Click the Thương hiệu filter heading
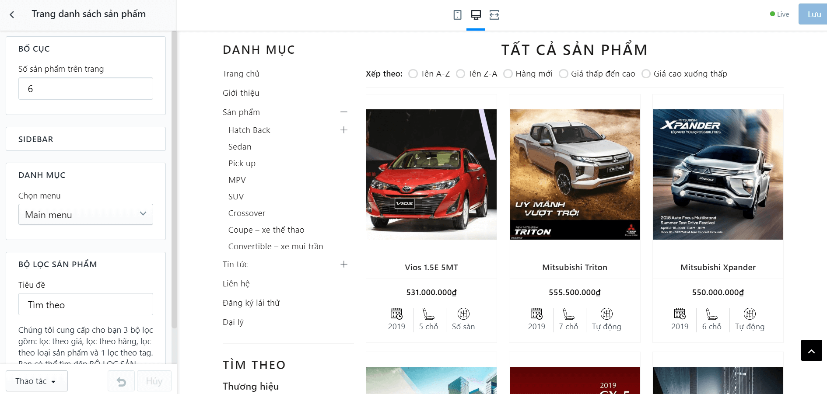The height and width of the screenshot is (394, 827). (251, 387)
